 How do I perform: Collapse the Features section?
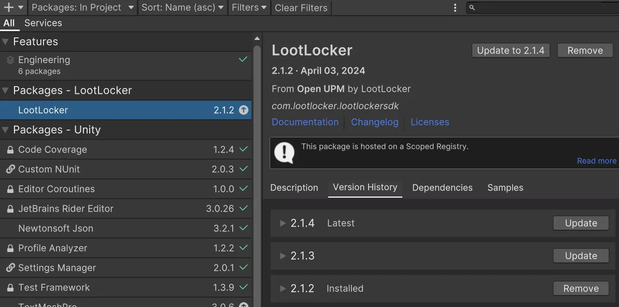pyautogui.click(x=5, y=41)
